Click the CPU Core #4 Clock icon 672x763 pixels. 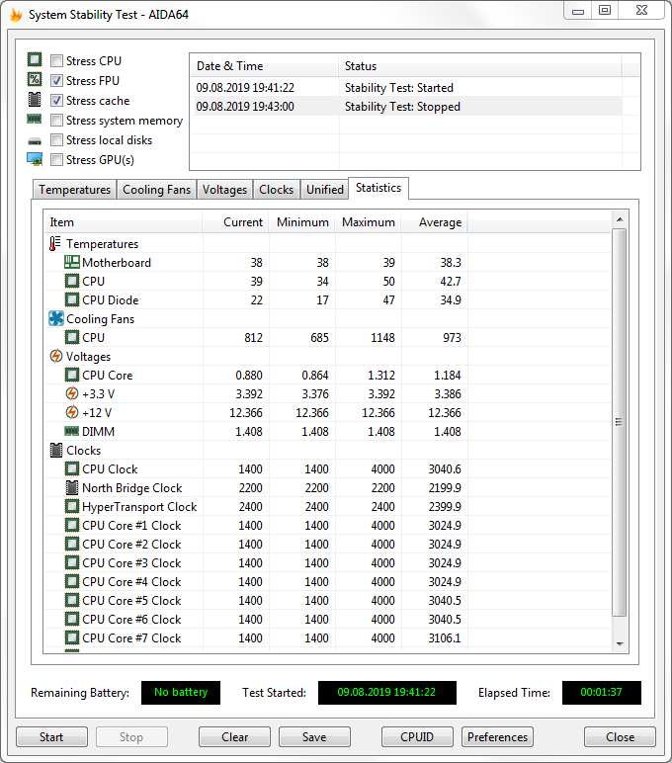pos(72,581)
